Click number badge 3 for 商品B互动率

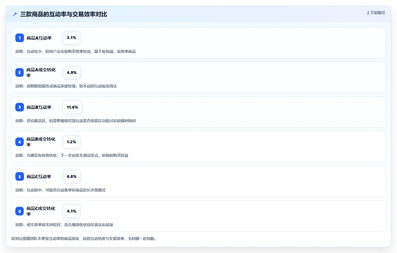click(x=20, y=107)
